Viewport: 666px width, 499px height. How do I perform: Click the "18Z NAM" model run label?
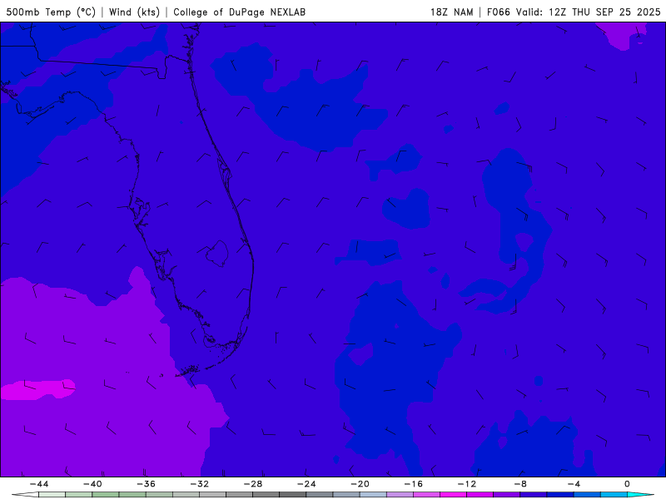point(451,12)
